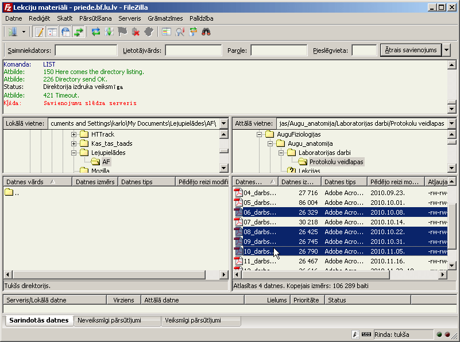Select the 04_darbs PDF file
The image size is (460, 342).
pyautogui.click(x=341, y=193)
